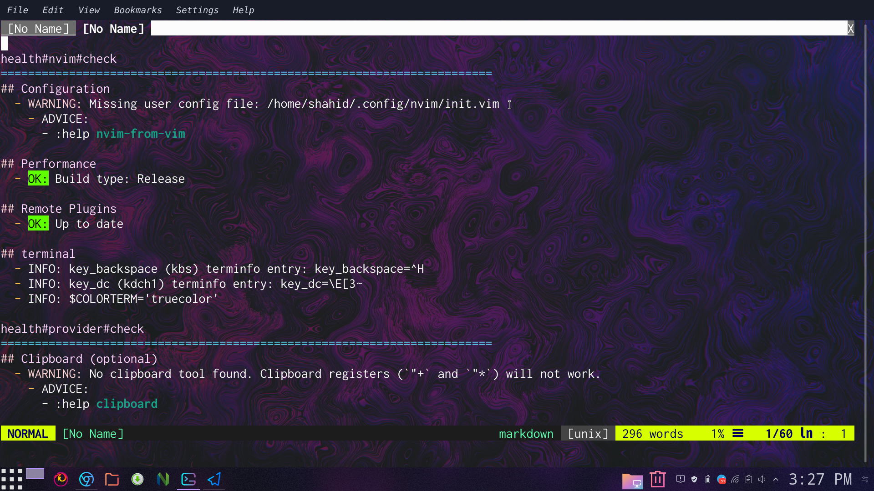Open the security shield tray icon
Viewport: 874px width, 491px height.
point(694,479)
